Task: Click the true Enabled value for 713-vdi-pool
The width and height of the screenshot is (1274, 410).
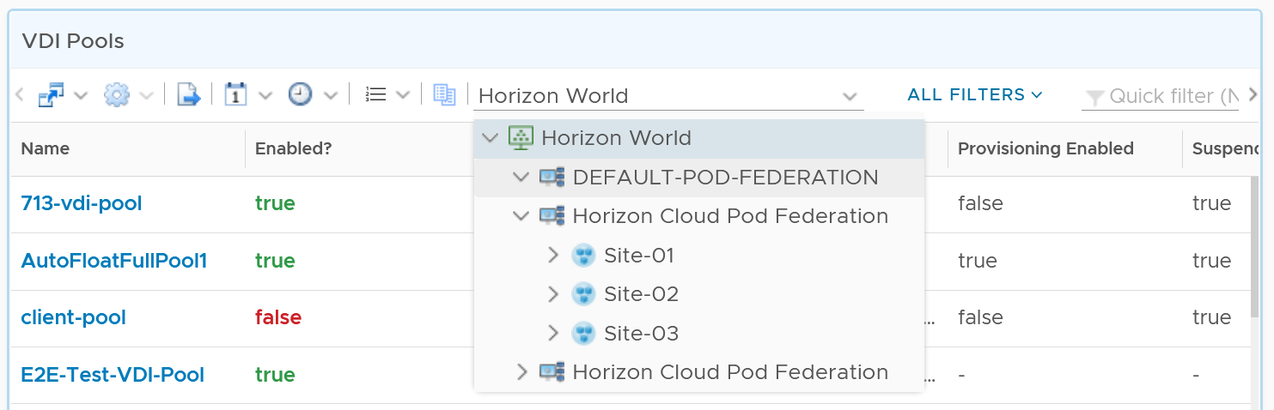Action: [275, 203]
